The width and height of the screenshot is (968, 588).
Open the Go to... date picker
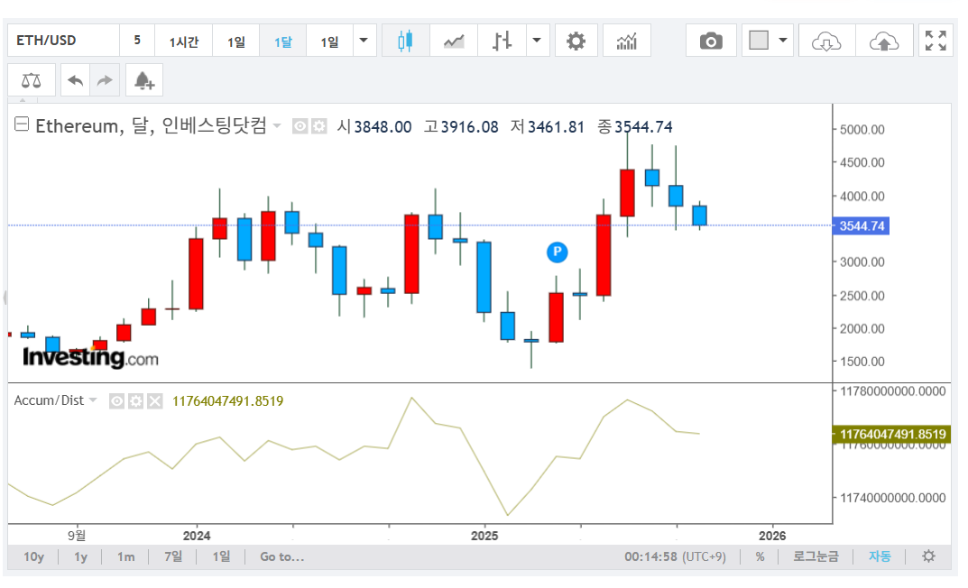(282, 556)
